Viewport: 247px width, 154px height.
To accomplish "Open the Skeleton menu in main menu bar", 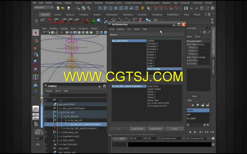I will click(x=166, y=3).
